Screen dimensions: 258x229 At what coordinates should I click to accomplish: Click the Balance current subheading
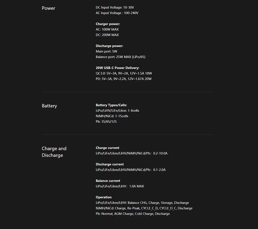108,181
